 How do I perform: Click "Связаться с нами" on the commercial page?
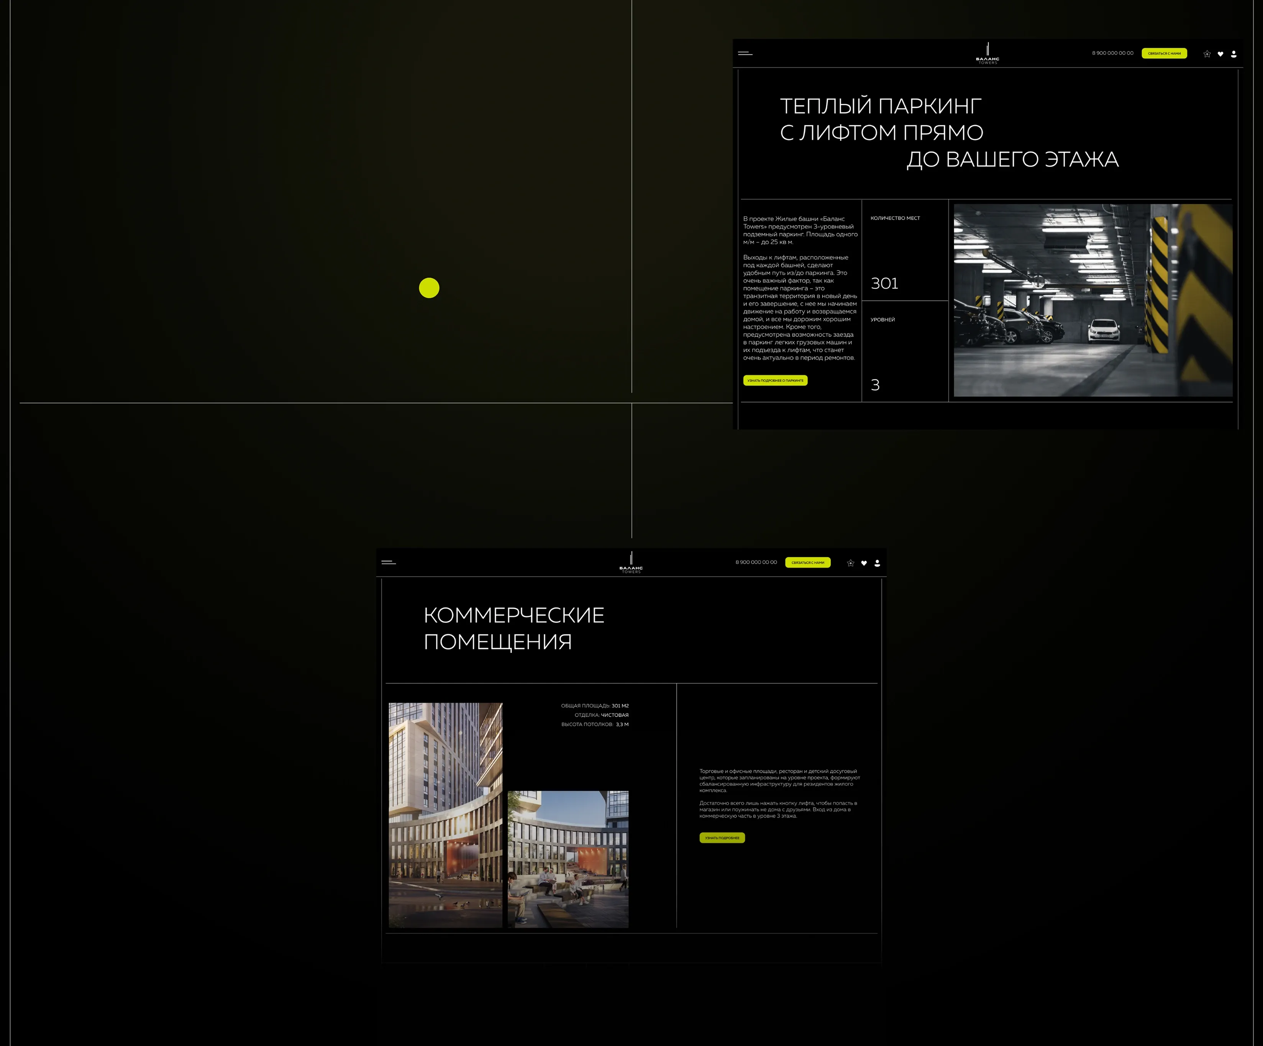click(x=808, y=562)
